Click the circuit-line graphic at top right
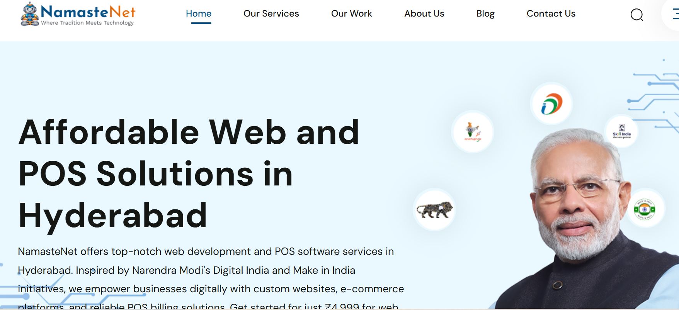679x310 pixels. 653,96
